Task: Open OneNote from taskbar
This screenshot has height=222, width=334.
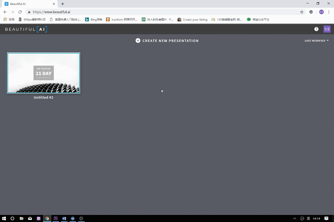Action: (39, 218)
